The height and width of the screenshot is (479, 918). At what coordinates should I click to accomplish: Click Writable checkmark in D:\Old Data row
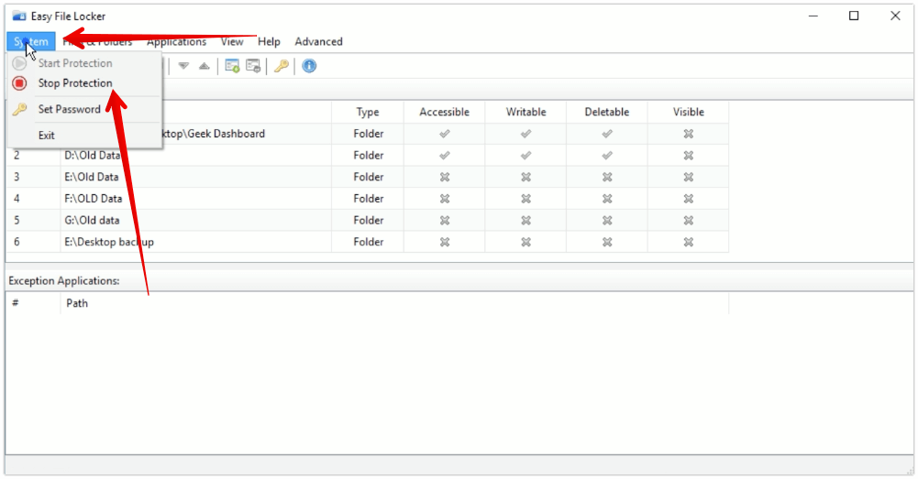[x=525, y=156]
